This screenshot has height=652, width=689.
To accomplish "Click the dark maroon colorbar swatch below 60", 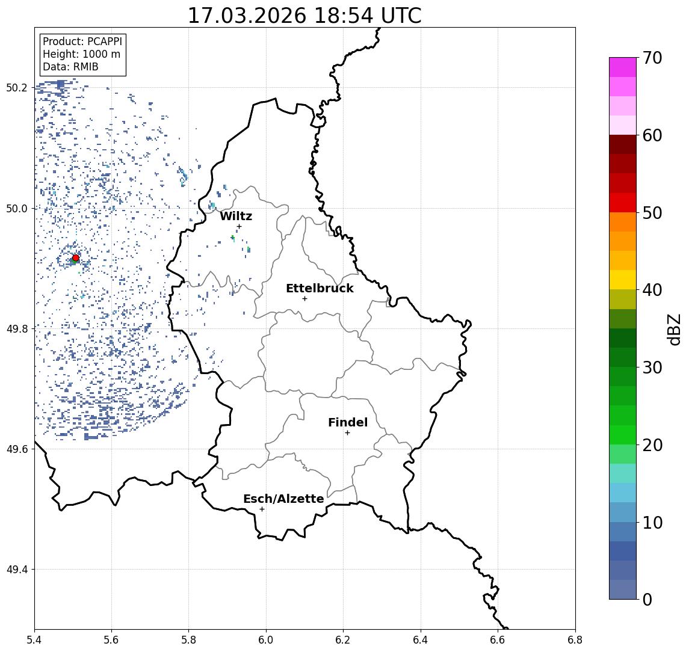I will [x=623, y=144].
